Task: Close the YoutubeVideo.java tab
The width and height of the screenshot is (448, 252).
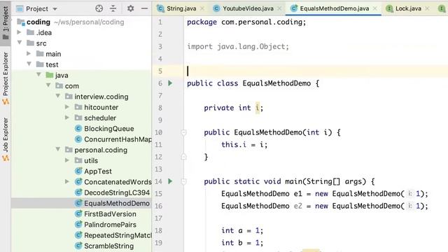Action: [x=279, y=8]
